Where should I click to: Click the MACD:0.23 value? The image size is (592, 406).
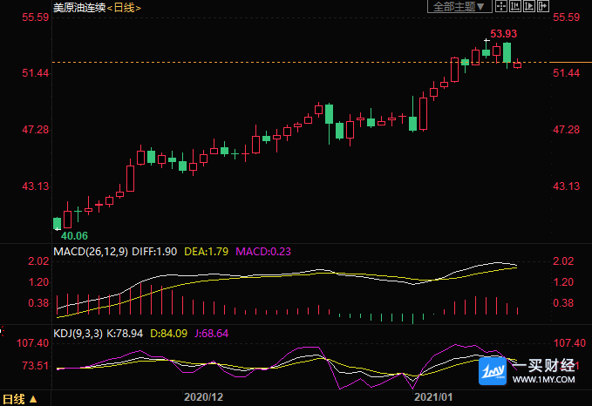click(263, 252)
